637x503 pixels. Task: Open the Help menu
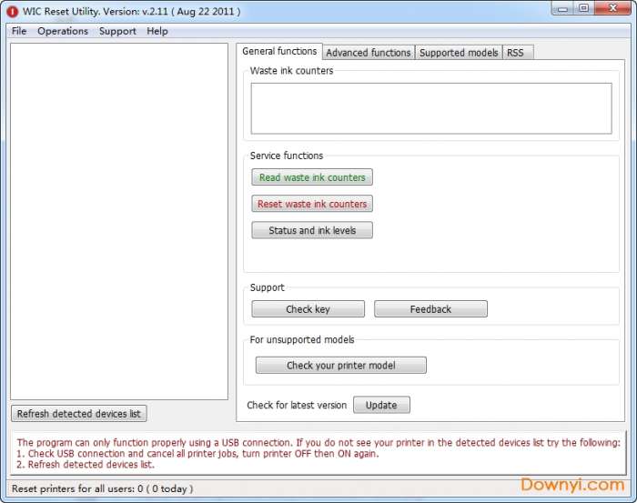157,31
